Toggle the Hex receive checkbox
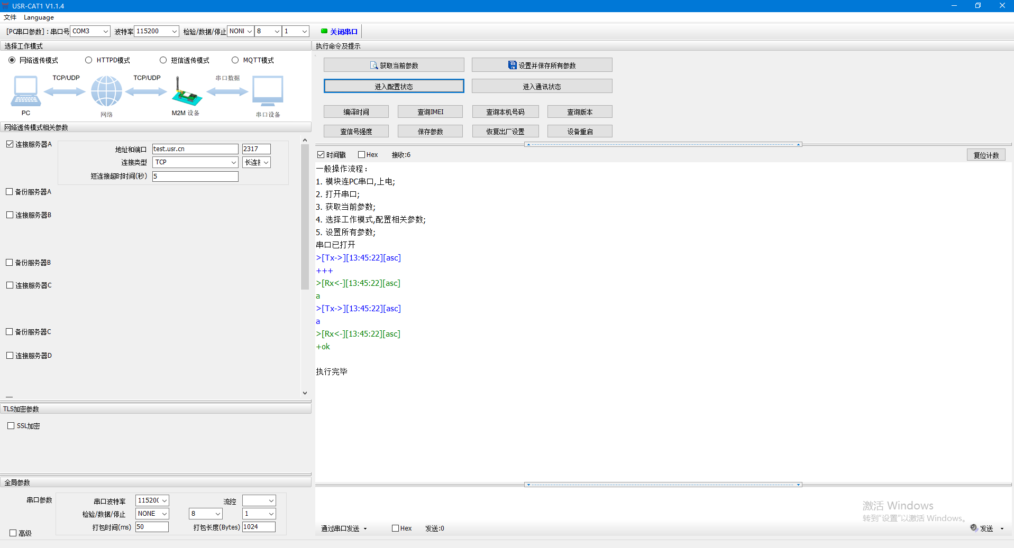The height and width of the screenshot is (548, 1014). pyautogui.click(x=362, y=155)
